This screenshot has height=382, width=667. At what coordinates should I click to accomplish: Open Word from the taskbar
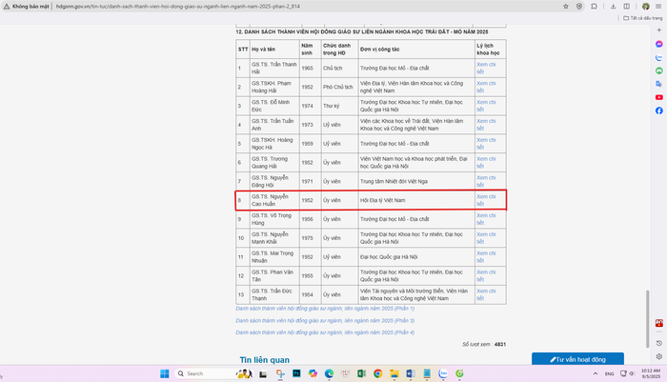411,373
